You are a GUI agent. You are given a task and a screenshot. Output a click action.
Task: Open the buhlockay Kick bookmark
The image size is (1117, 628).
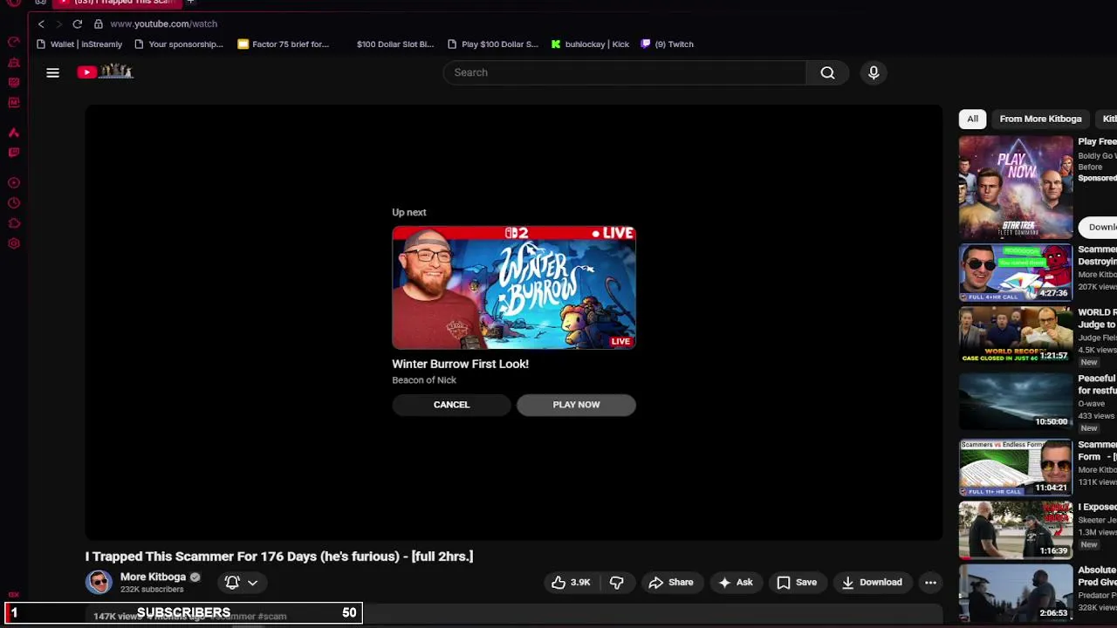(x=590, y=44)
